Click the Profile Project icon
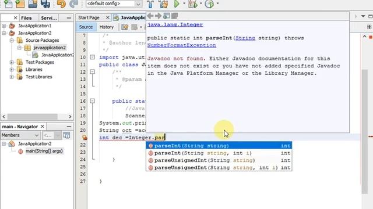The width and height of the screenshot is (373, 209). coord(209,4)
